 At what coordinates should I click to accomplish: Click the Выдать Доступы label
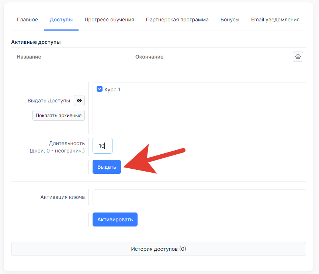49,101
